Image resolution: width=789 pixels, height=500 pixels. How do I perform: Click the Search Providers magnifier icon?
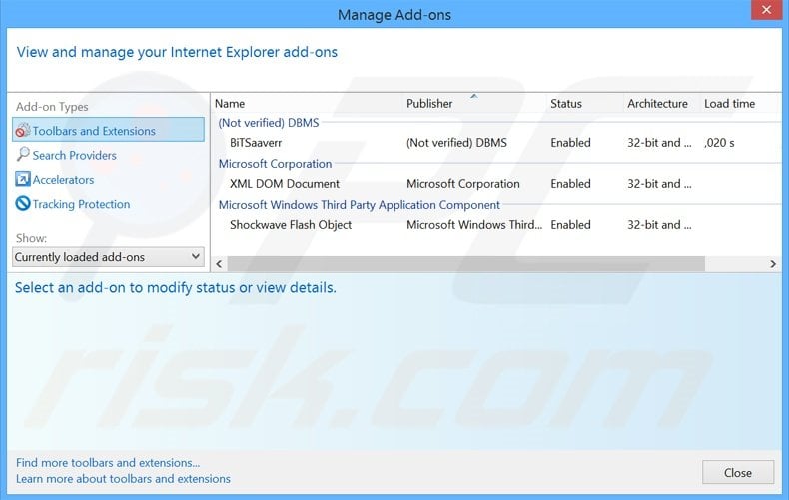tap(23, 155)
